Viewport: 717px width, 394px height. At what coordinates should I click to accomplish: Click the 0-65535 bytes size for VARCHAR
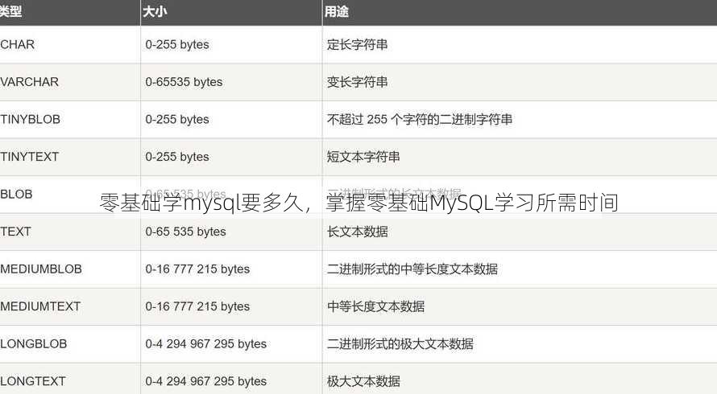point(184,82)
